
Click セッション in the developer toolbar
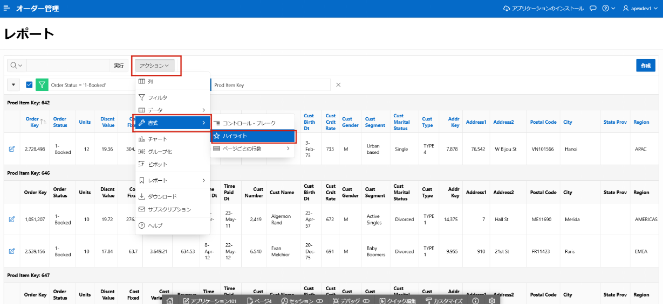[302, 301]
